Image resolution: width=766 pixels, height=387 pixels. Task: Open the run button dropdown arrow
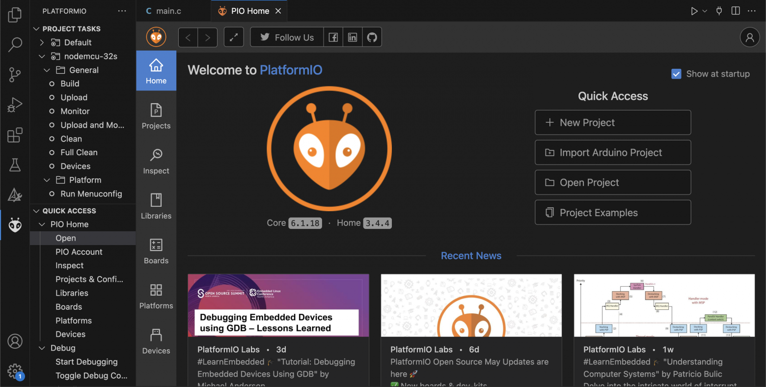coord(705,11)
